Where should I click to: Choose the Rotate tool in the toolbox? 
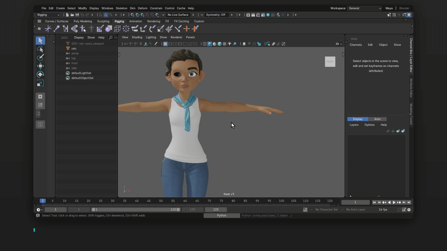(40, 74)
